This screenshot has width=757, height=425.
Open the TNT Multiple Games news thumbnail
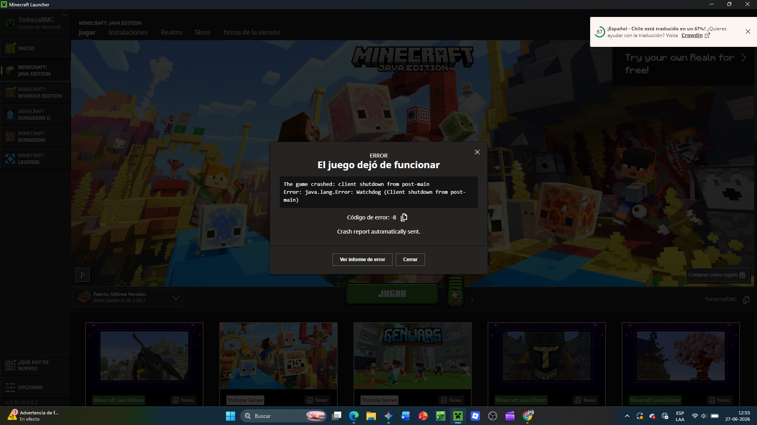(x=279, y=356)
